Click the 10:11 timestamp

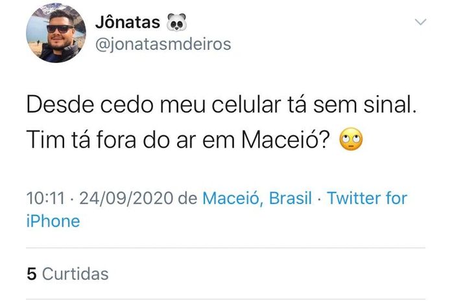point(45,198)
